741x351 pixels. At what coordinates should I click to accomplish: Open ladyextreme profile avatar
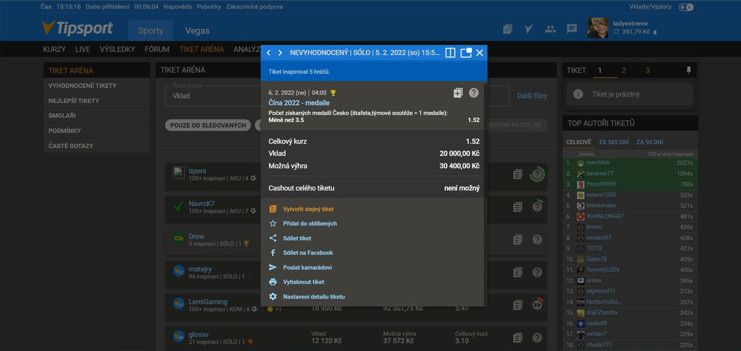598,28
